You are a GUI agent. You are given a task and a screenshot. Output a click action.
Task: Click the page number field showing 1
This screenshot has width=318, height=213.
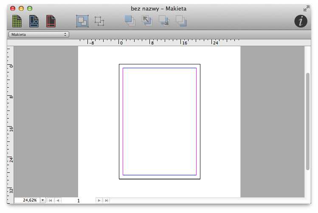pyautogui.click(x=79, y=200)
